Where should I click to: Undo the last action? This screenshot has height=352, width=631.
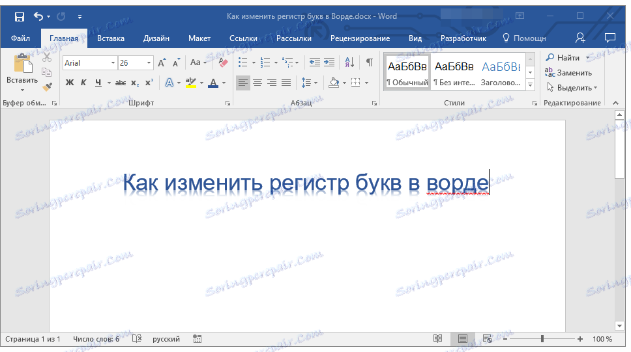pos(38,16)
